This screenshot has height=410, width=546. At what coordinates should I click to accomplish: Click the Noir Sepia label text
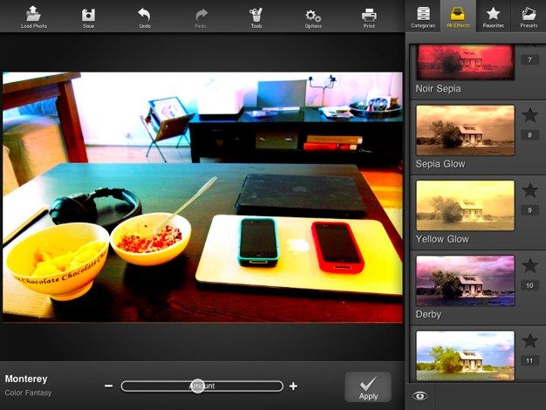pyautogui.click(x=438, y=88)
